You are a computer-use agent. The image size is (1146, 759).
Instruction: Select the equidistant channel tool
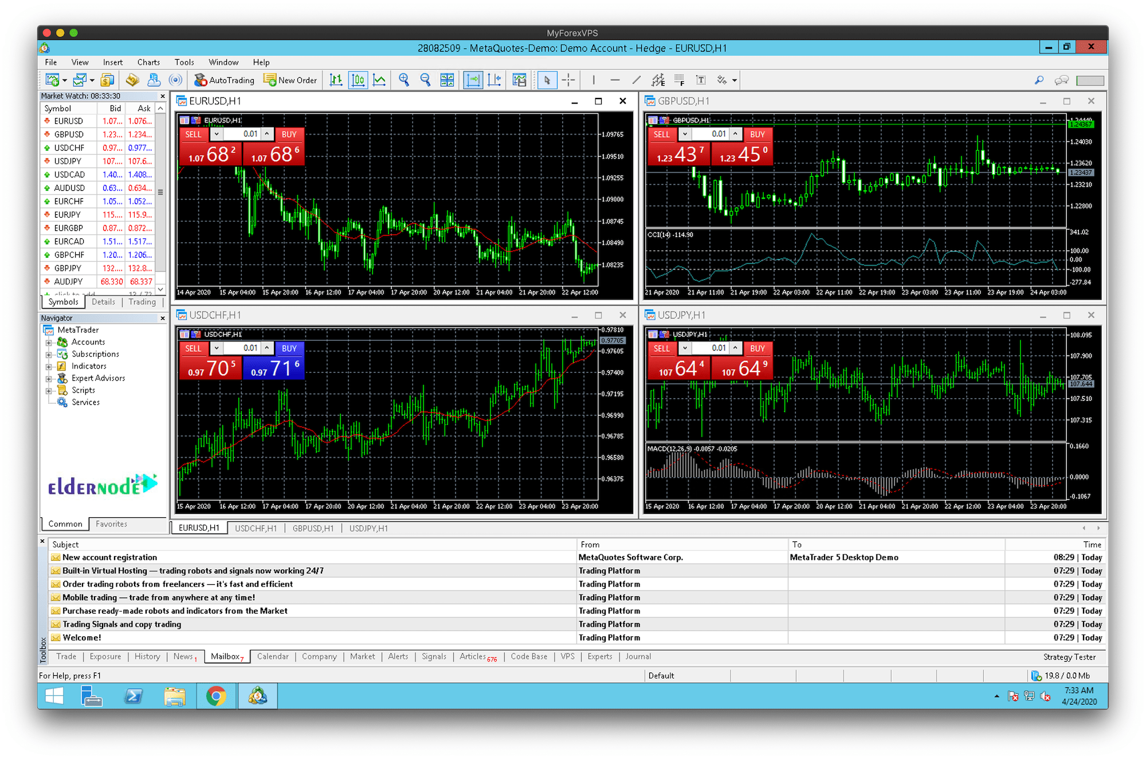[658, 80]
